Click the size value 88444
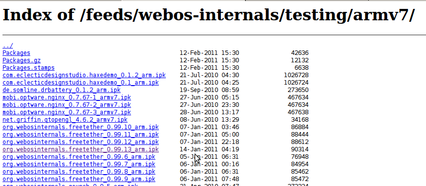This screenshot has width=426, height=186. pyautogui.click(x=300, y=134)
